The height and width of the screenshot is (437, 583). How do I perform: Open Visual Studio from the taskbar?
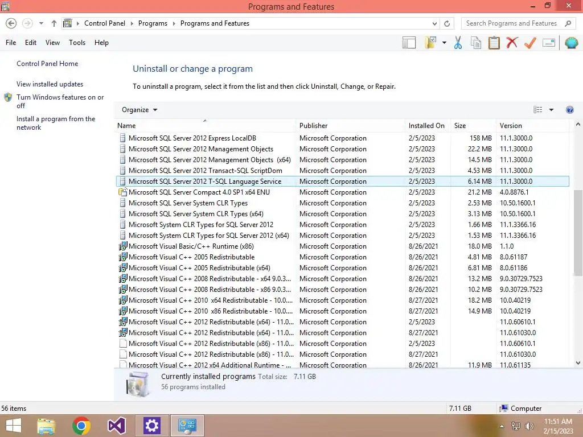(116, 426)
